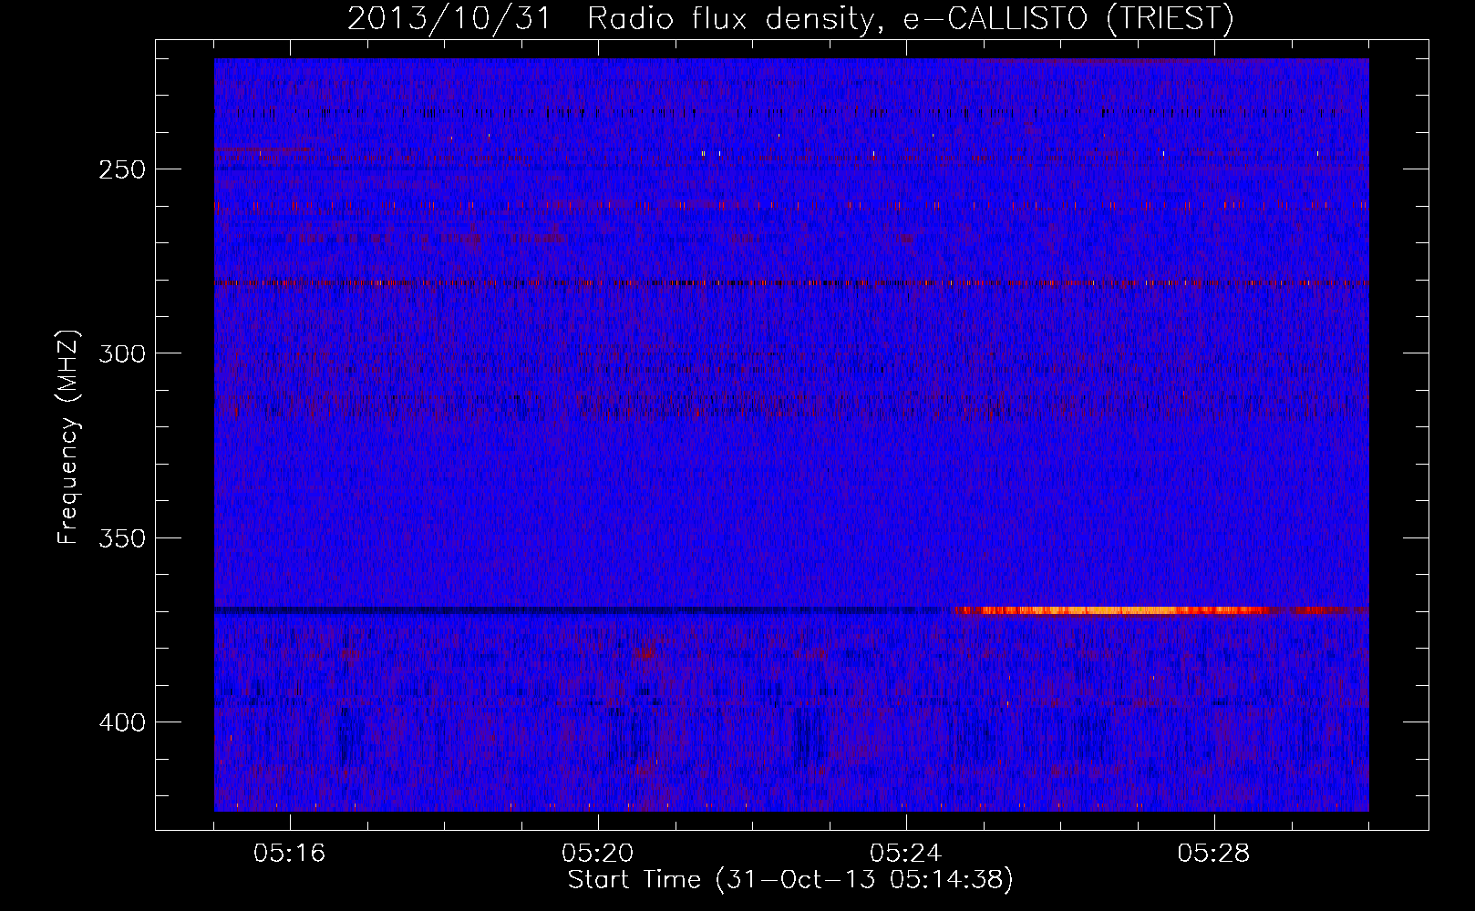Click the 05:24 time tick label
1475x911 pixels.
[905, 853]
